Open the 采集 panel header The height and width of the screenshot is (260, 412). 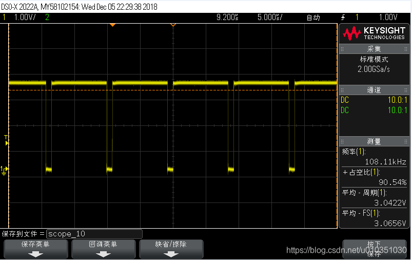[374, 49]
